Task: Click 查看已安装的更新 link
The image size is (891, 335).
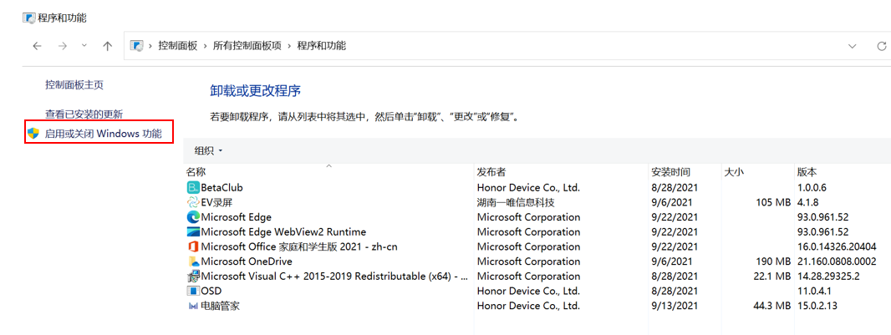Action: (84, 114)
